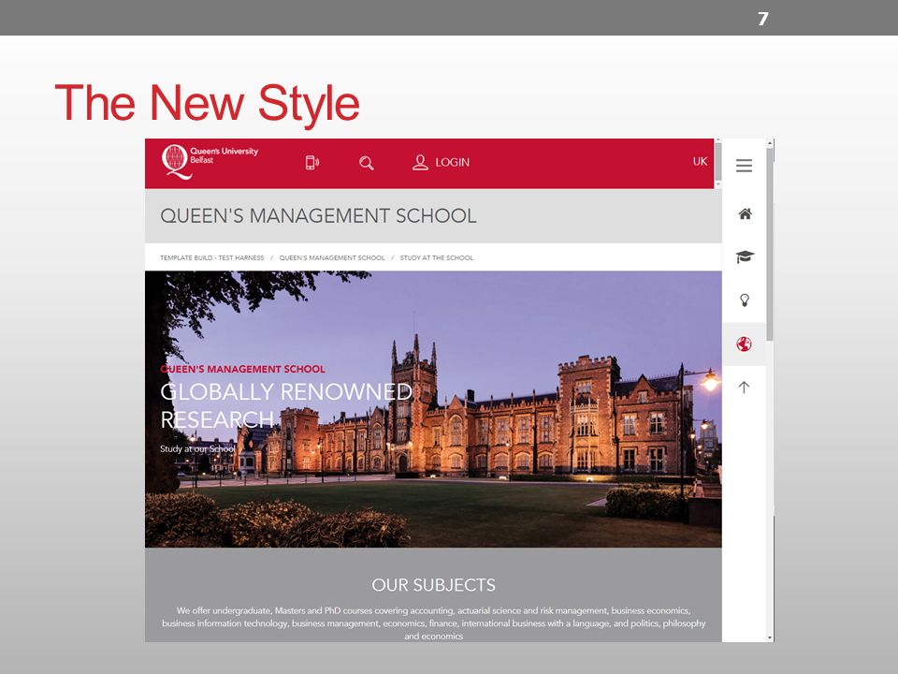
Task: Click the Queen's University Belfast logo
Action: 210,161
